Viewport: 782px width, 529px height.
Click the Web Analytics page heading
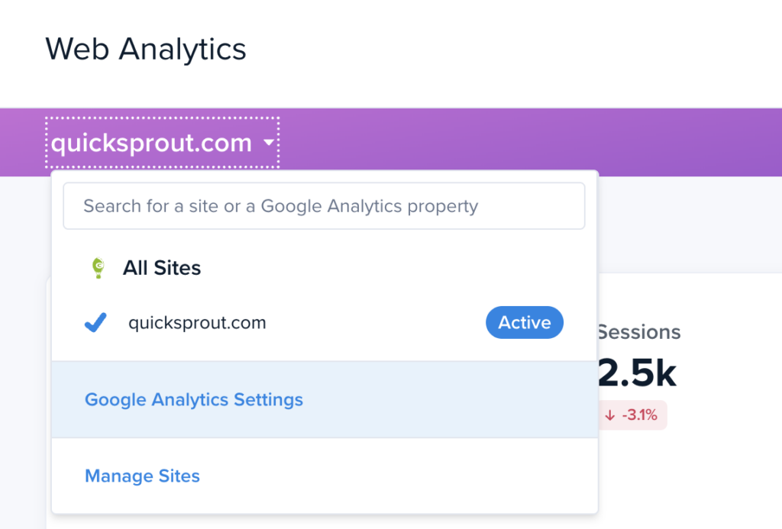tap(146, 49)
